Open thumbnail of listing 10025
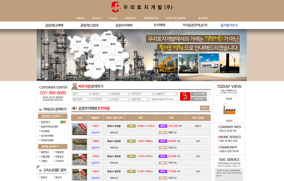Viewport: 284px width, 181px height. pos(80,159)
